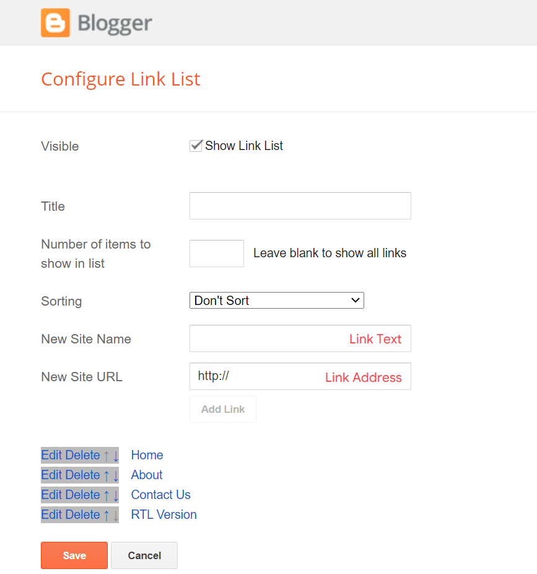Delete the Contact Us link entry
The image size is (537, 574).
tap(82, 495)
